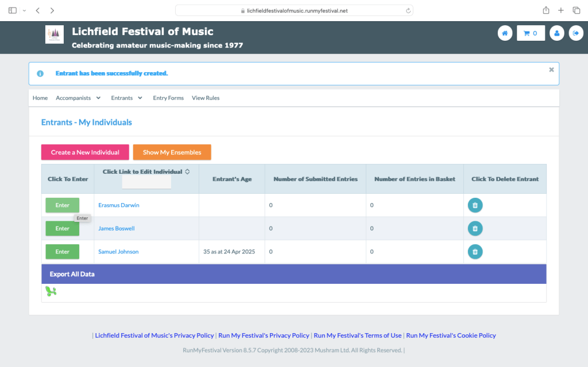Image resolution: width=588 pixels, height=367 pixels.
Task: Sort by the Click Link to Edit Individual column
Action: point(187,171)
